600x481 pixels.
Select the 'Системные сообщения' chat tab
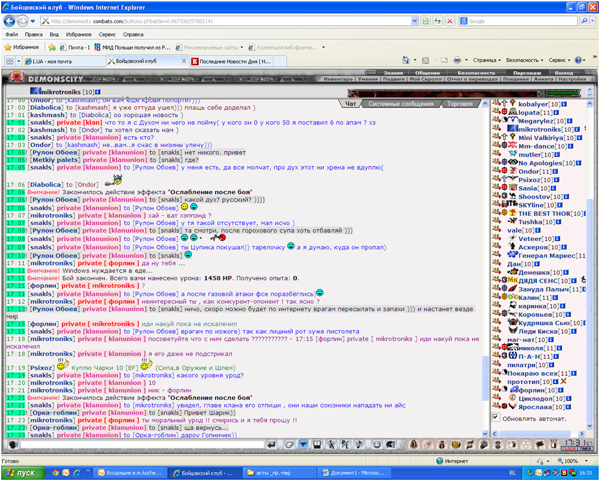[x=401, y=104]
